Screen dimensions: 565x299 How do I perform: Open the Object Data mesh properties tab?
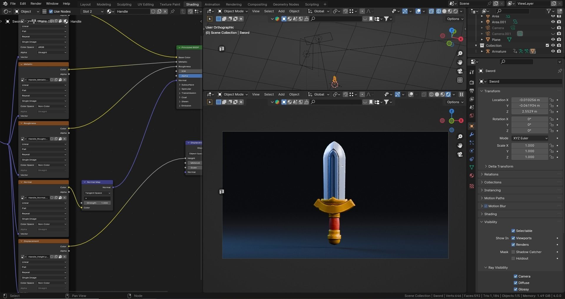(472, 167)
